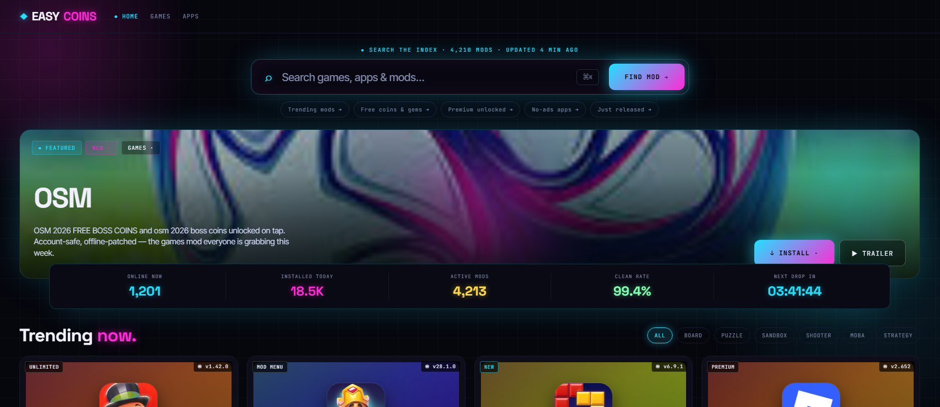Open the Apps nav tab
This screenshot has width=940, height=407.
191,16
